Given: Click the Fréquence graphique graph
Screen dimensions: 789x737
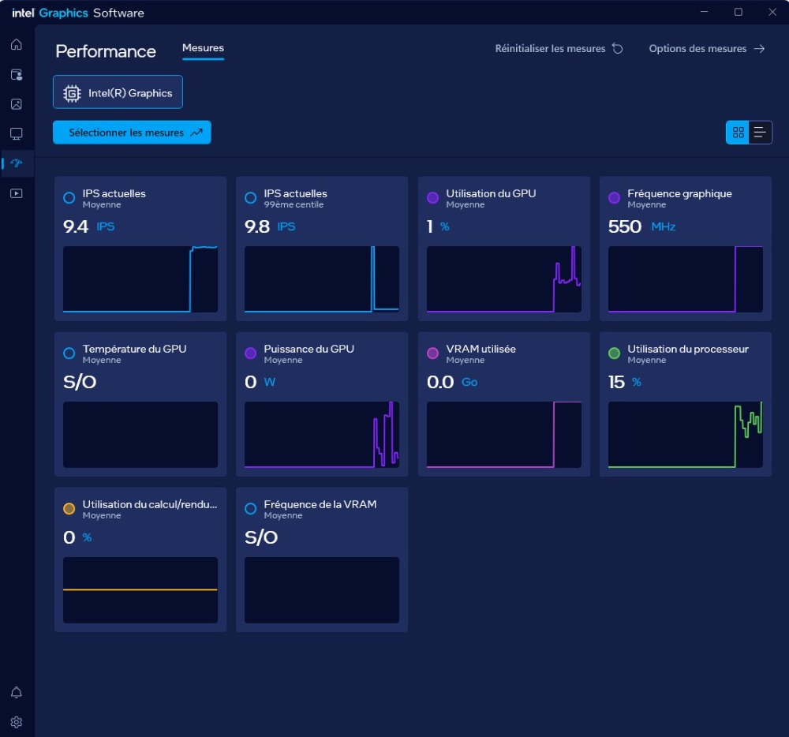Looking at the screenshot, I should click(x=685, y=279).
